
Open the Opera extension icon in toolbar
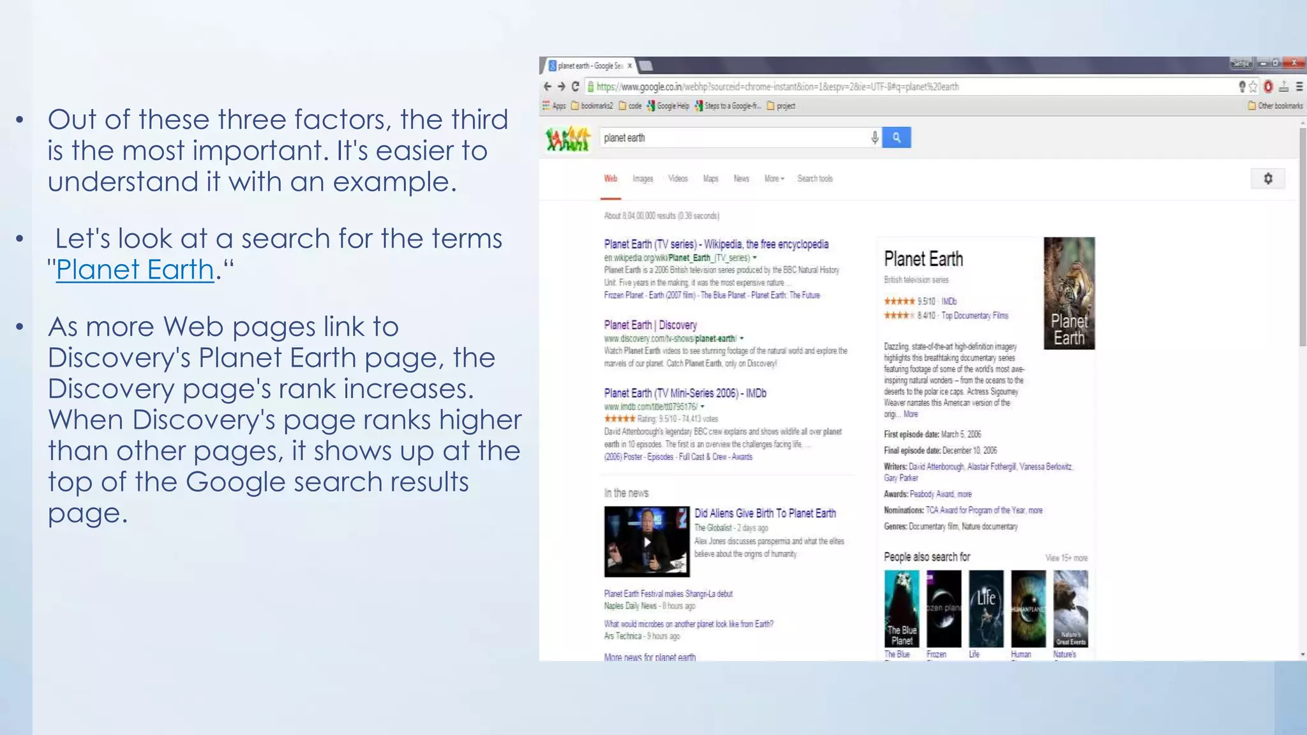(1268, 87)
